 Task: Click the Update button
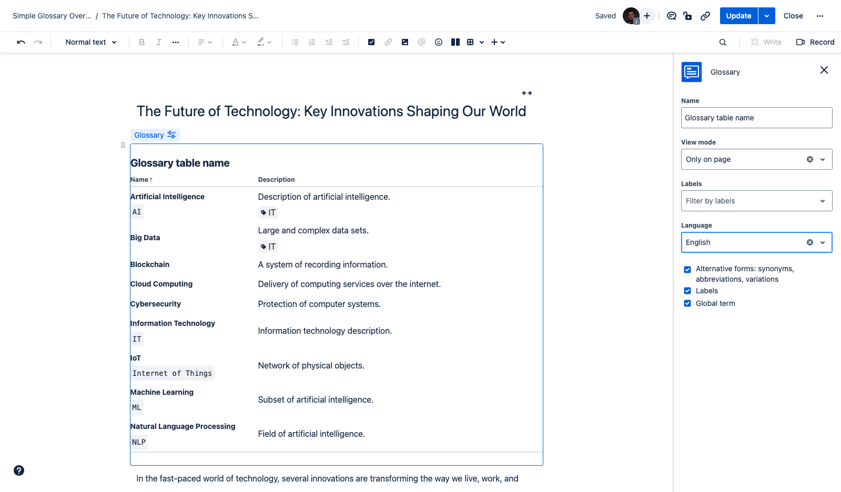click(738, 16)
